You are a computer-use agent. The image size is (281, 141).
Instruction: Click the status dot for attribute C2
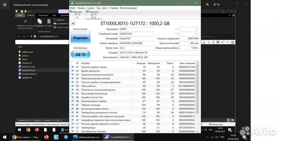[73, 128]
